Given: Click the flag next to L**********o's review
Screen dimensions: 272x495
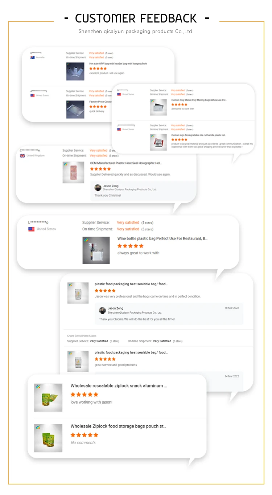Looking at the screenshot, I should pos(32,229).
